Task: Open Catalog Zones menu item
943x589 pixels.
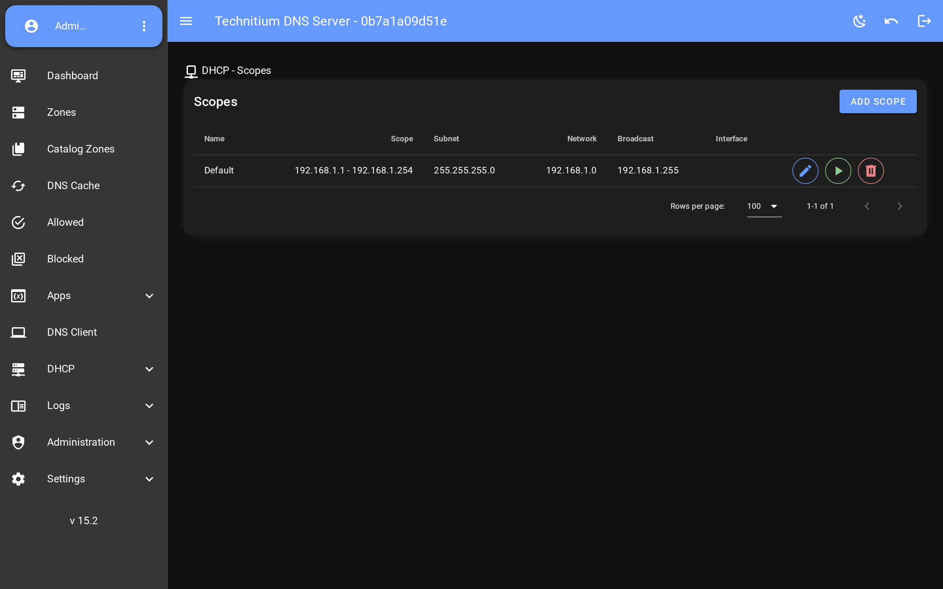Action: click(84, 149)
